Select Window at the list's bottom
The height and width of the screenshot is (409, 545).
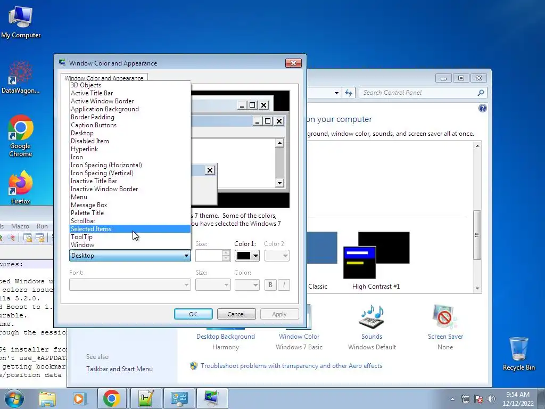(130, 245)
